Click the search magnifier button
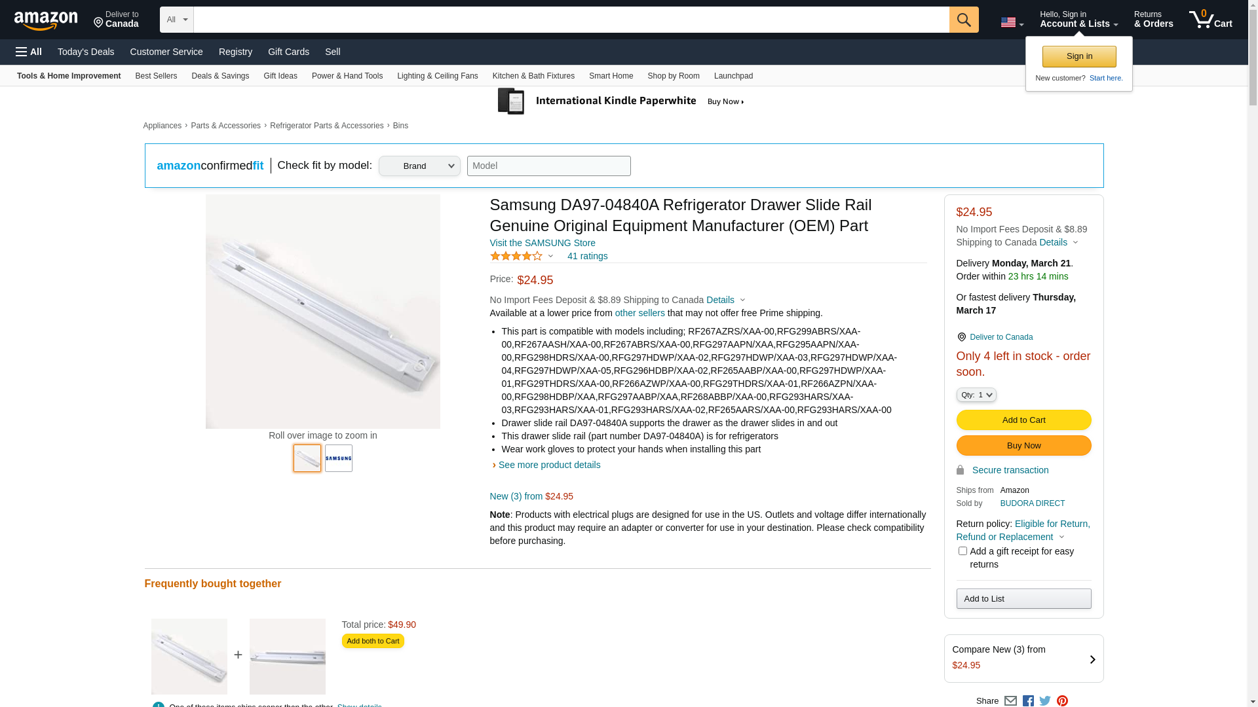This screenshot has width=1258, height=707. point(963,20)
